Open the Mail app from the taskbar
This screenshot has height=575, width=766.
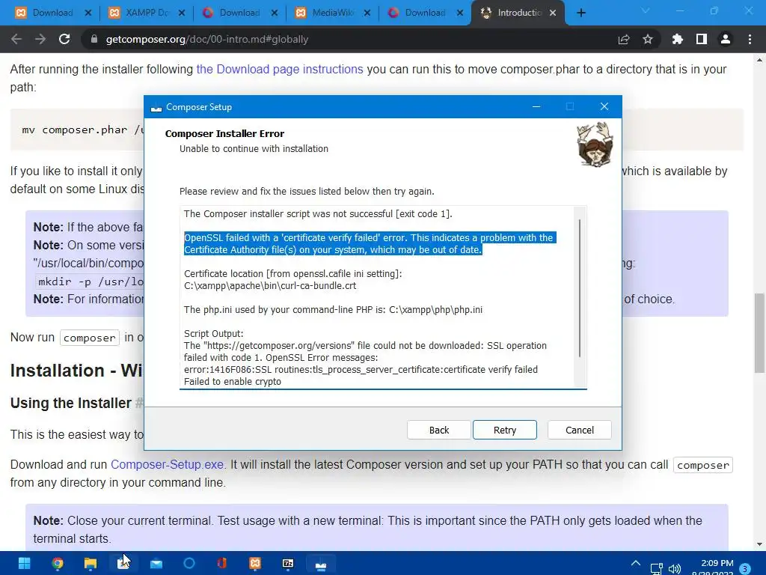[x=156, y=564]
